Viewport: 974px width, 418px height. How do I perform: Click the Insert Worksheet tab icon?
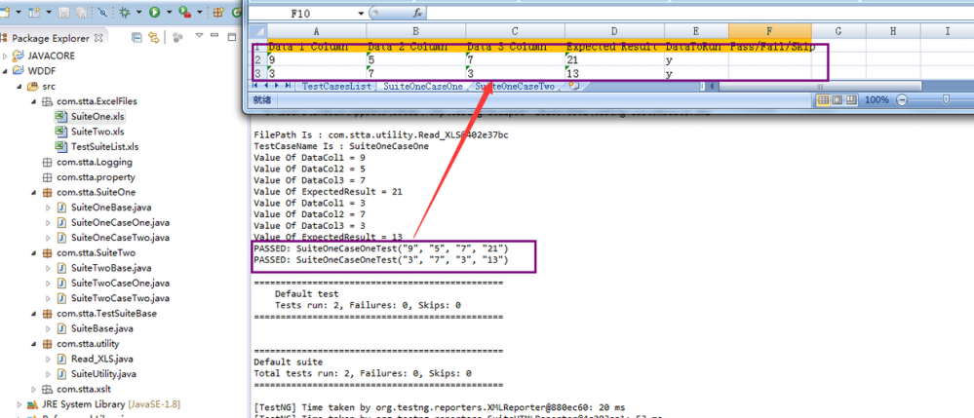pos(572,87)
